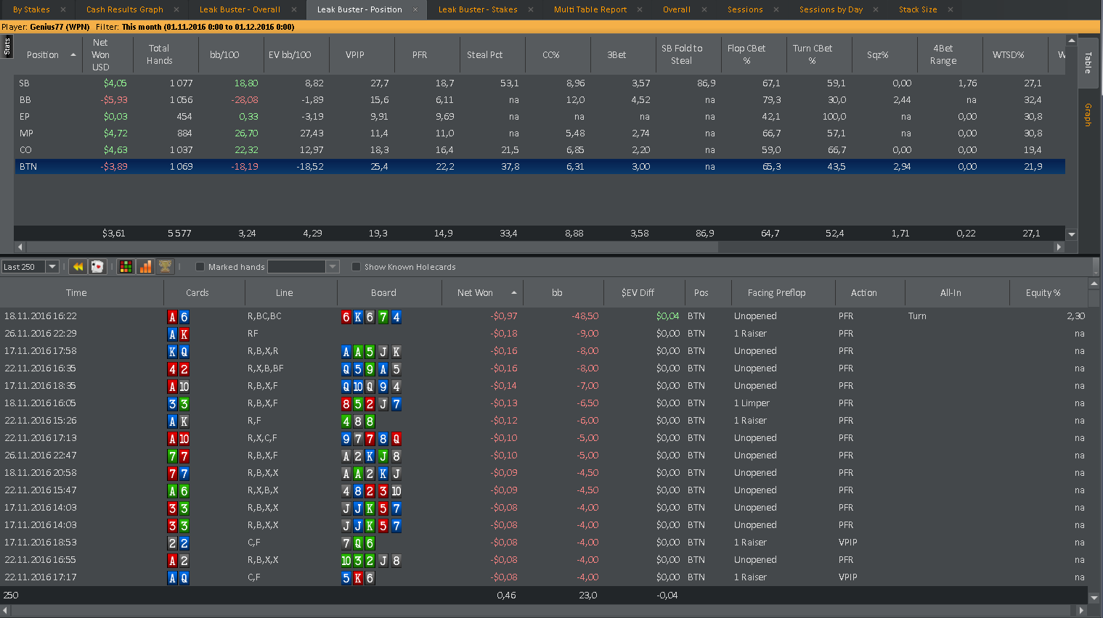Enable the Marked hands checkbox
Image resolution: width=1103 pixels, height=618 pixels.
coord(200,267)
